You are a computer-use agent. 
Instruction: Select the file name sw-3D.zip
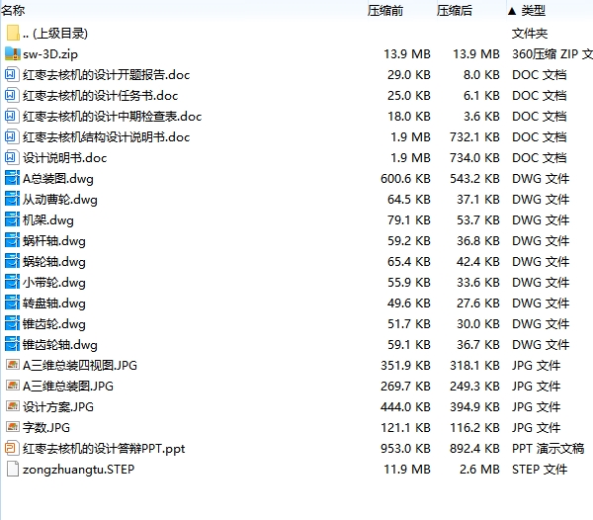[x=50, y=54]
